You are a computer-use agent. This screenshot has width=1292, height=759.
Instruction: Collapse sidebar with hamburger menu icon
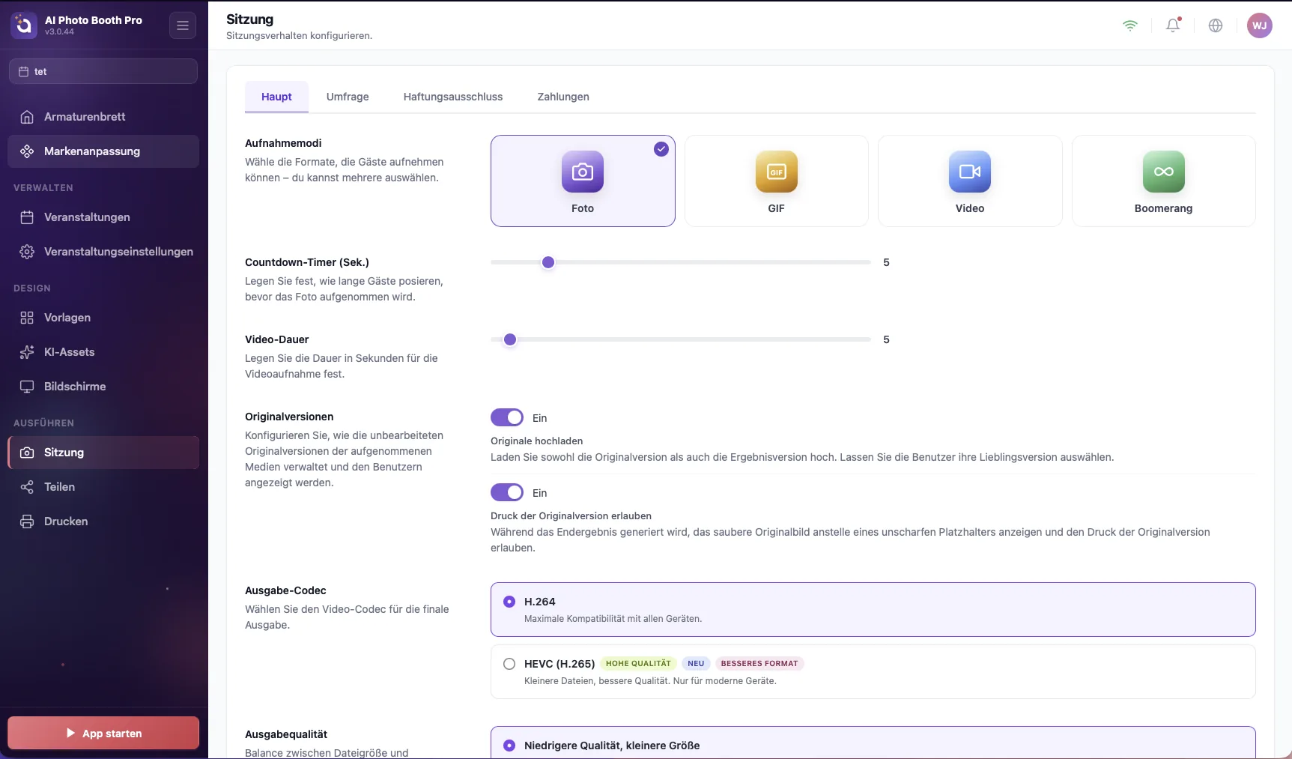[183, 25]
